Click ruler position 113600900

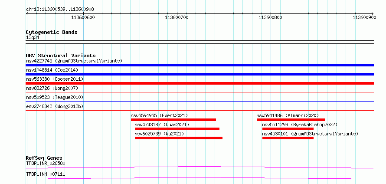click(364, 17)
